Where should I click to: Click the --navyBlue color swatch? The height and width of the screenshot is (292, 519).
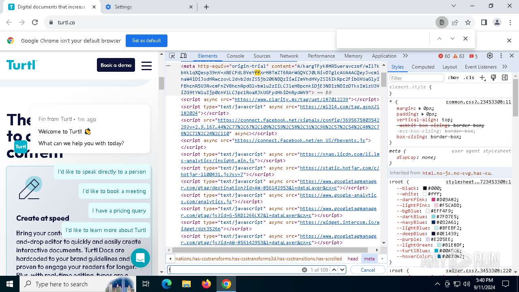tap(433, 222)
